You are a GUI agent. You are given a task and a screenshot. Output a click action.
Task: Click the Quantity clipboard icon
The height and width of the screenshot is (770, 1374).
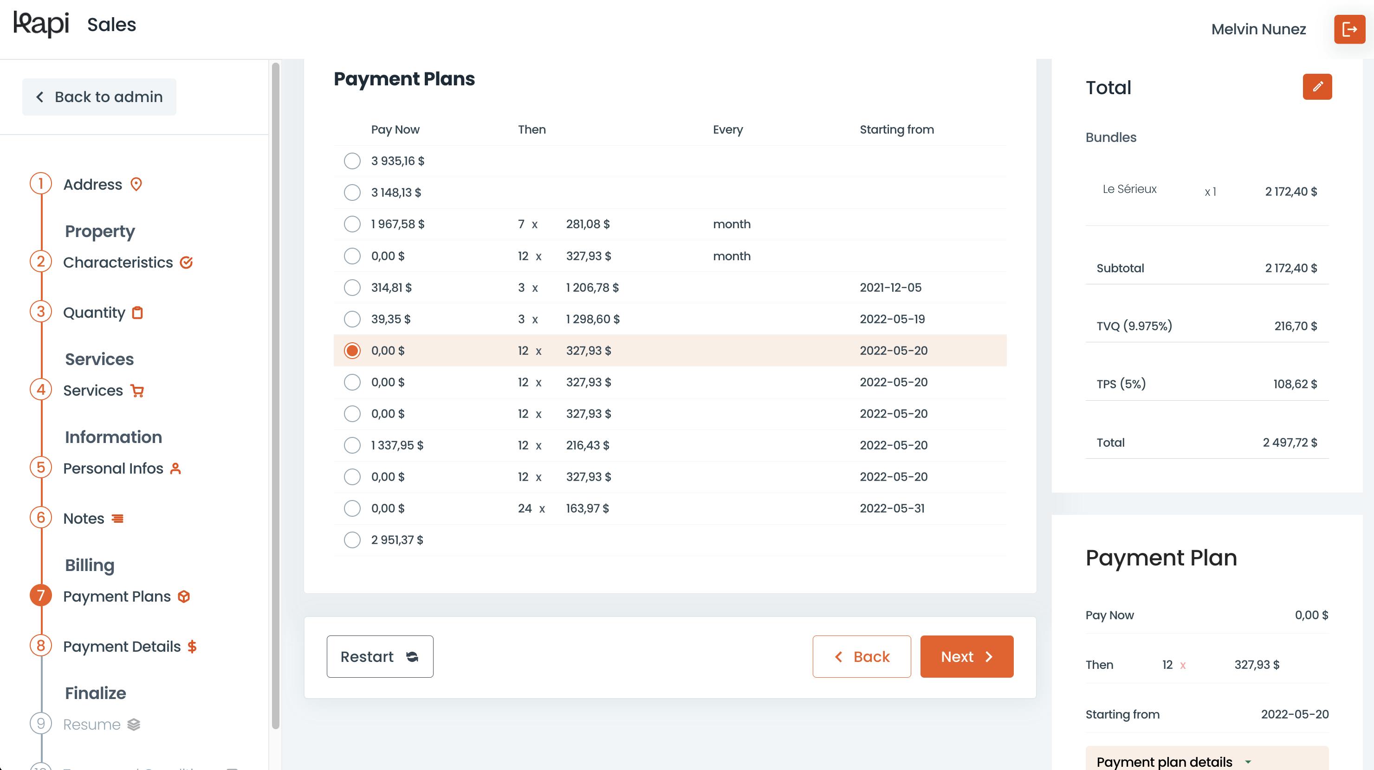(137, 312)
